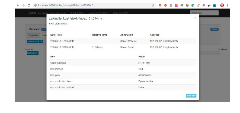Select the '/zipkin/index' value in the table
240x113 pixels.
pos(145,75)
